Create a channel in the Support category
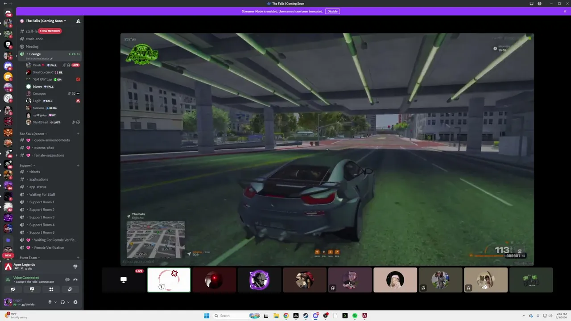The width and height of the screenshot is (571, 321). pyautogui.click(x=78, y=165)
